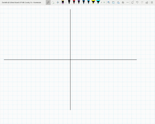Click the ink replay style toolbar icon
Screen dimensions: 155x124
pos(118,2)
